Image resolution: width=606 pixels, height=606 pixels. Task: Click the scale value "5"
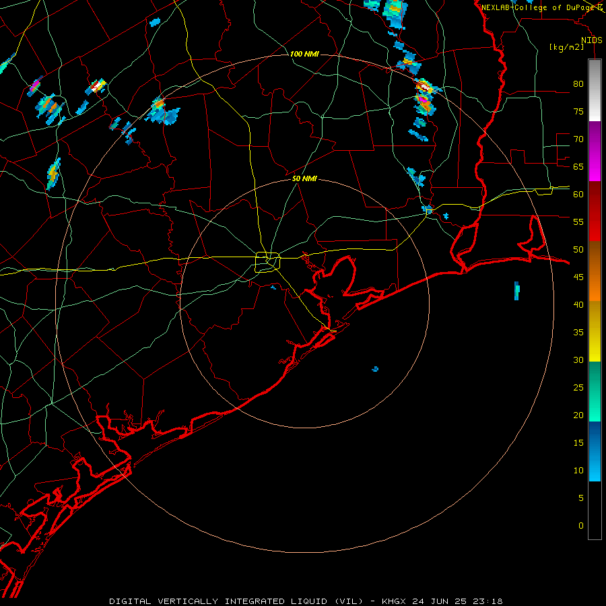pyautogui.click(x=581, y=498)
